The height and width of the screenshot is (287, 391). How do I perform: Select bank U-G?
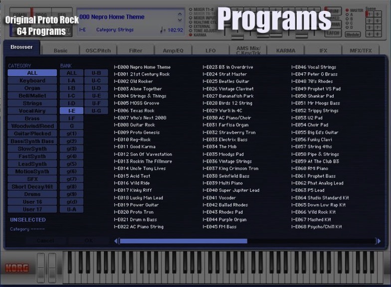(x=96, y=111)
